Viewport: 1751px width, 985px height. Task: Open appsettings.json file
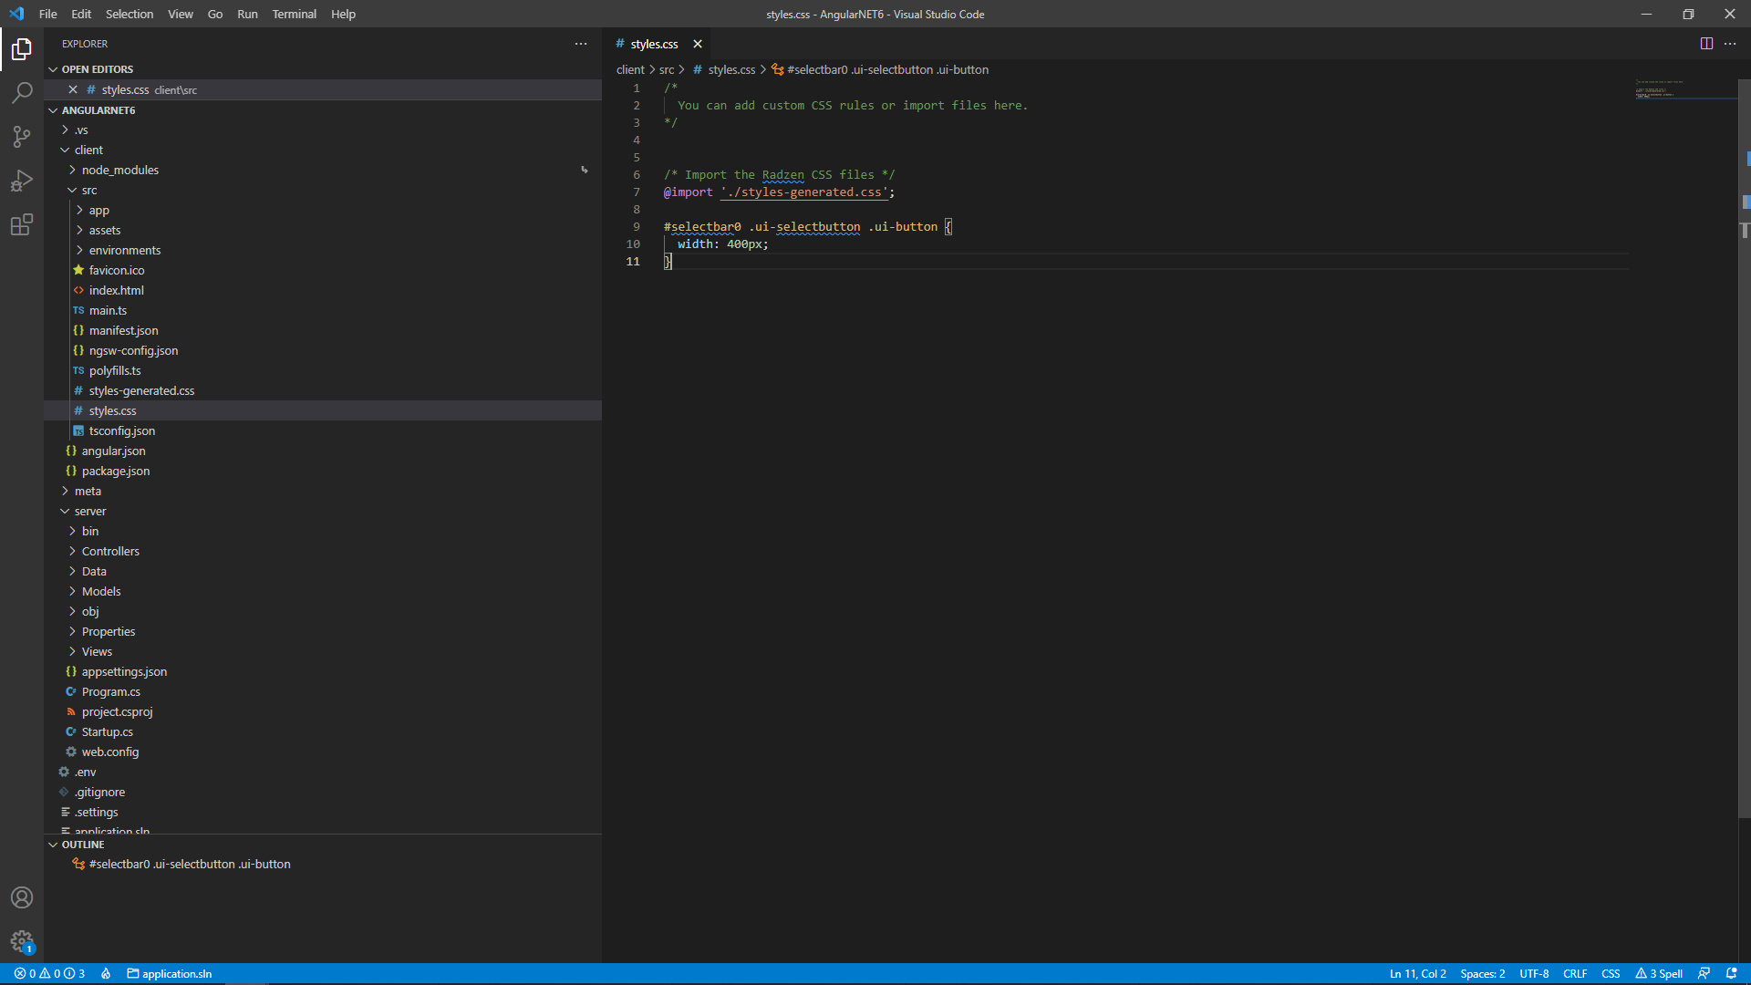(x=323, y=671)
